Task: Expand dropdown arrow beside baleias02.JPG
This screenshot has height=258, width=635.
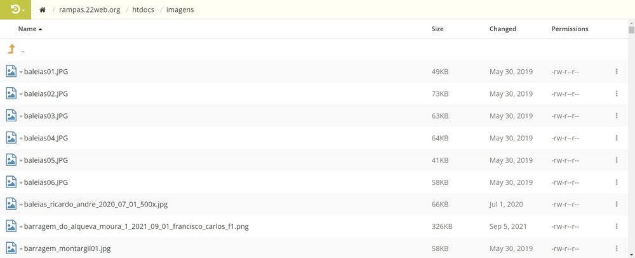Action: click(21, 95)
